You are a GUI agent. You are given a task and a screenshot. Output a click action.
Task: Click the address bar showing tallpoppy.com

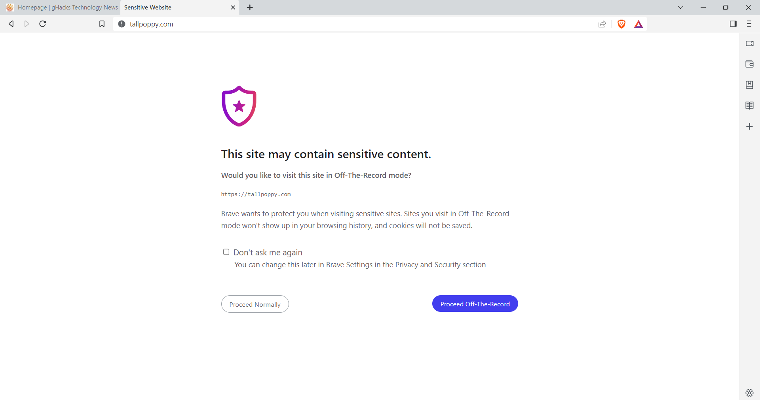tap(317, 24)
